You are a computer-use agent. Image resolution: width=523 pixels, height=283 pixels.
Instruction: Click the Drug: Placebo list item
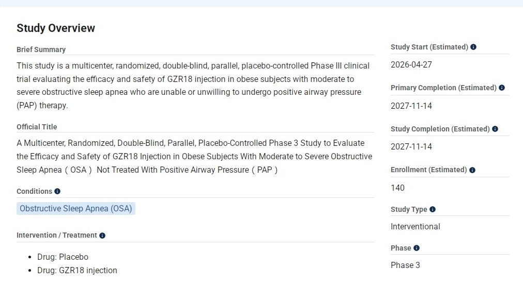63,257
